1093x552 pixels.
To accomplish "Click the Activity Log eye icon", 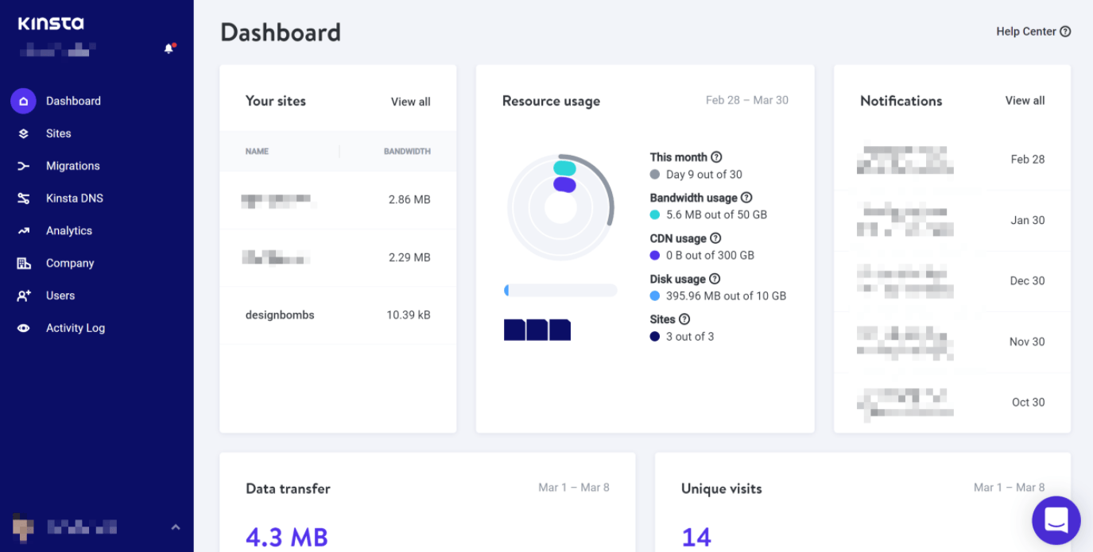I will [x=23, y=328].
